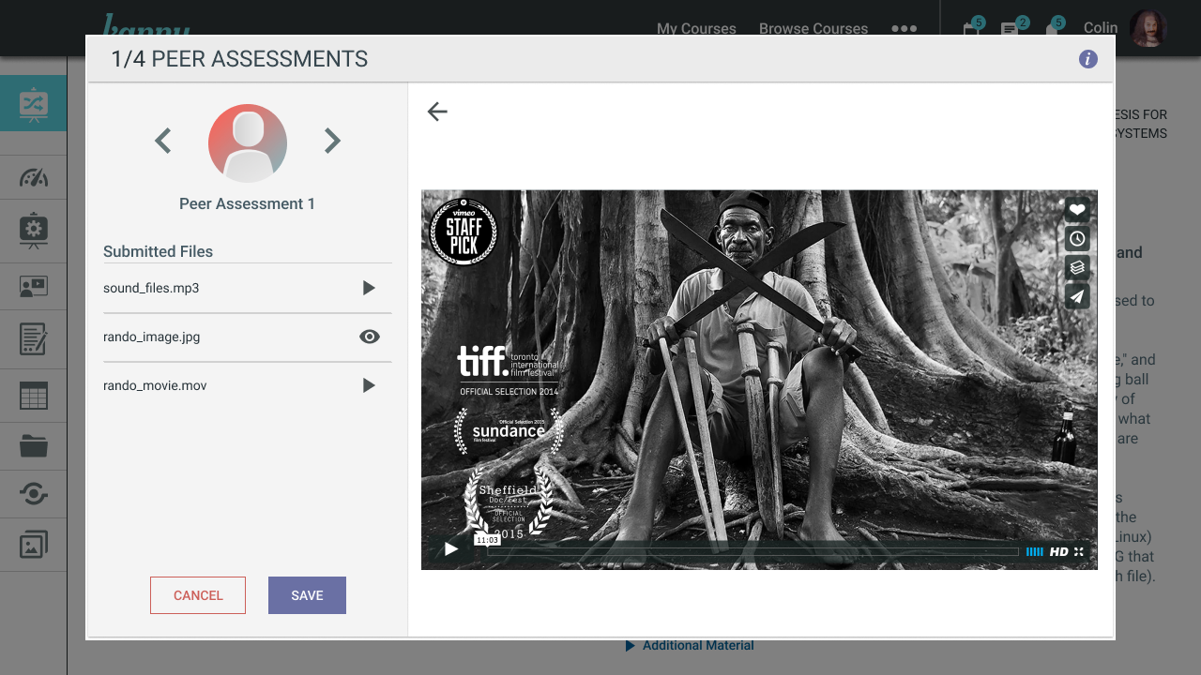
Task: Go to the previous peer assessment
Action: point(163,141)
